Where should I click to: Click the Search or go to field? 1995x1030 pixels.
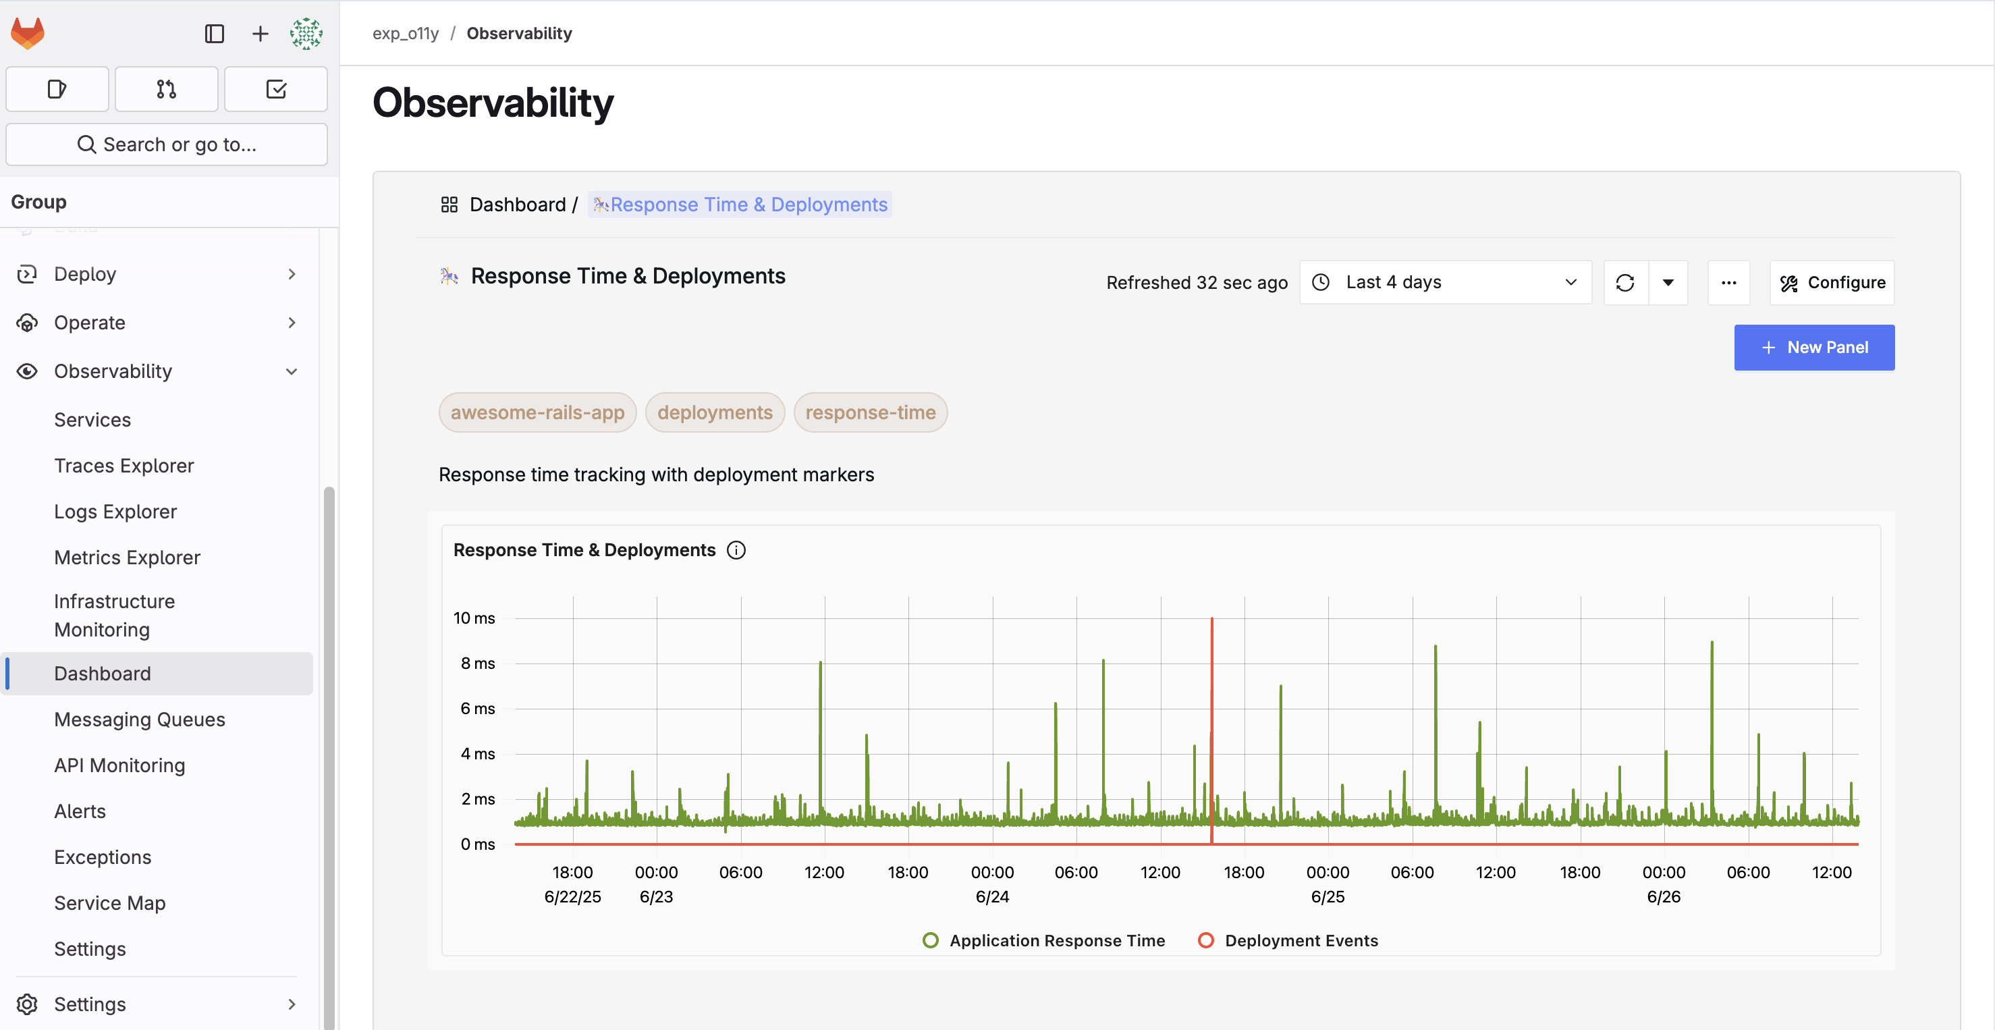pyautogui.click(x=167, y=144)
